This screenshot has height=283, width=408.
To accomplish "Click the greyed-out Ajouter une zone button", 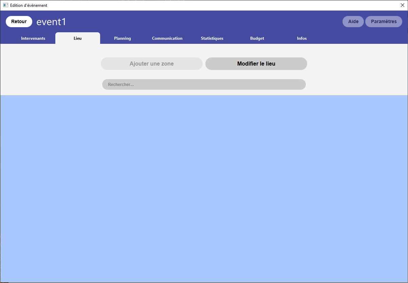I will point(152,64).
